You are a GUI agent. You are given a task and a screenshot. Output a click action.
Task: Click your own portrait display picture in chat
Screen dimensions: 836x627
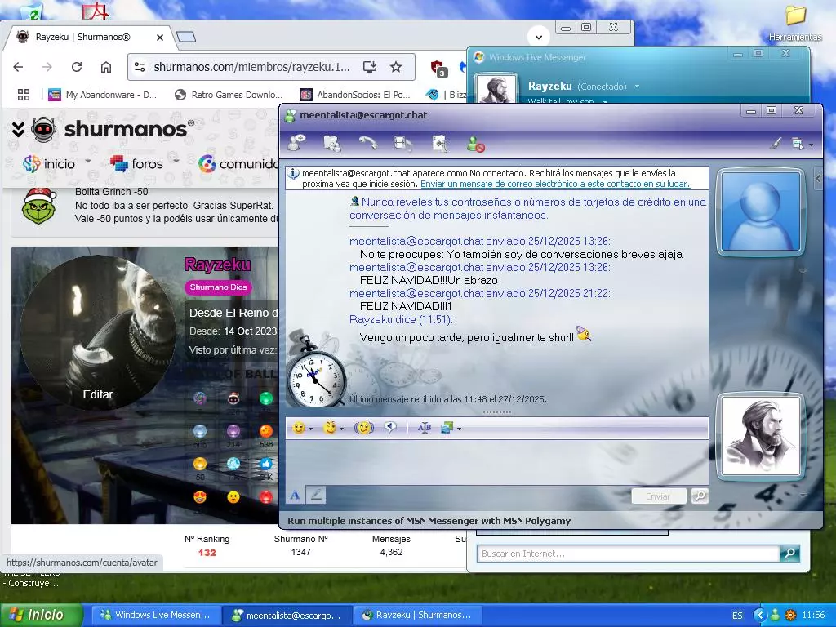tap(760, 436)
